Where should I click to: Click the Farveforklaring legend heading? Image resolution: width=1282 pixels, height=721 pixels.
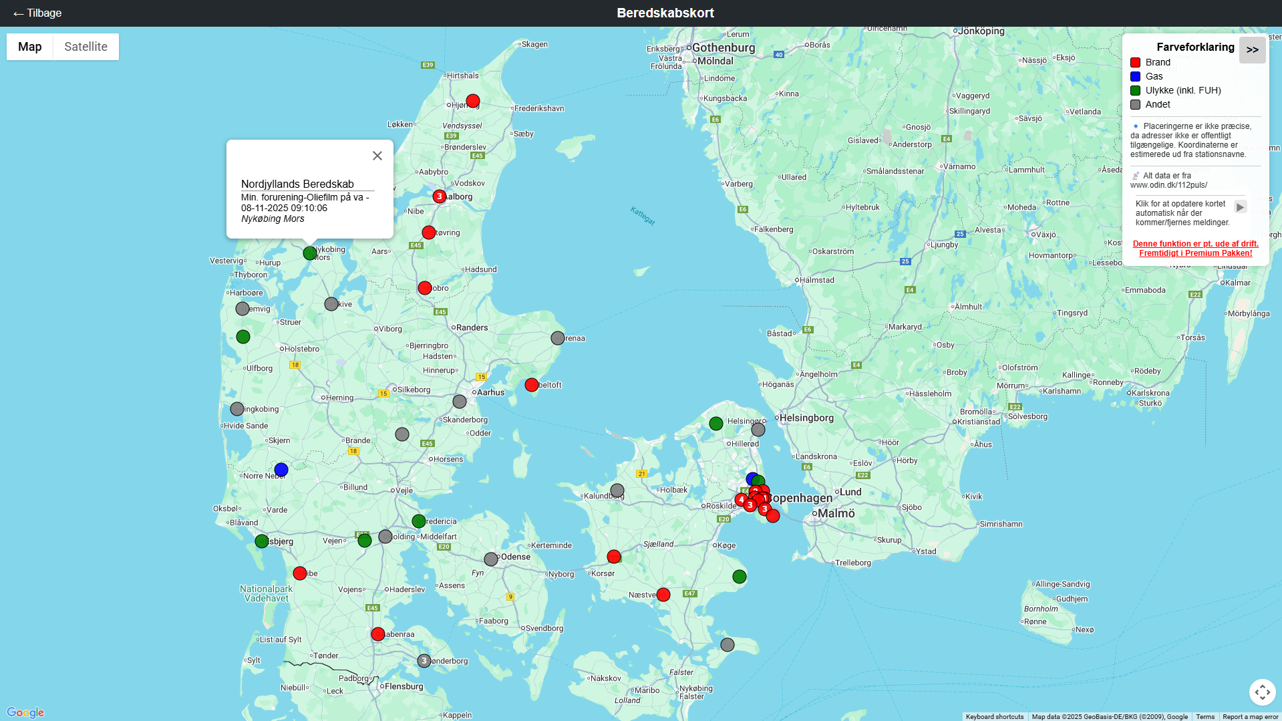pos(1195,47)
